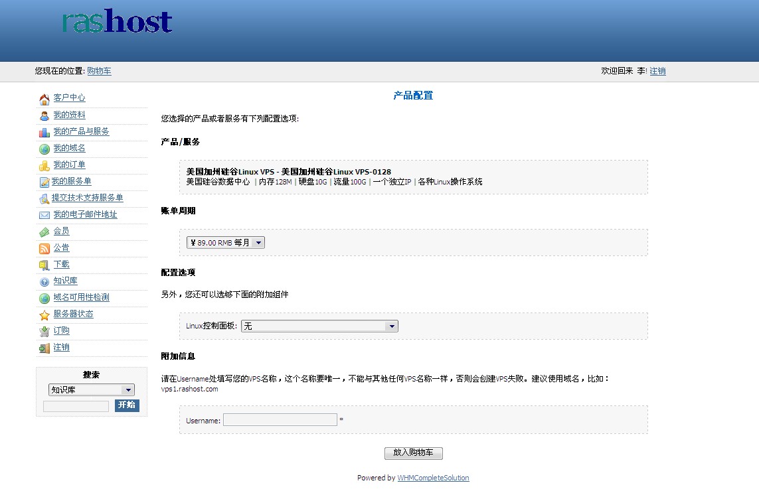
Task: Open the 下载 downloads link
Action: click(62, 263)
